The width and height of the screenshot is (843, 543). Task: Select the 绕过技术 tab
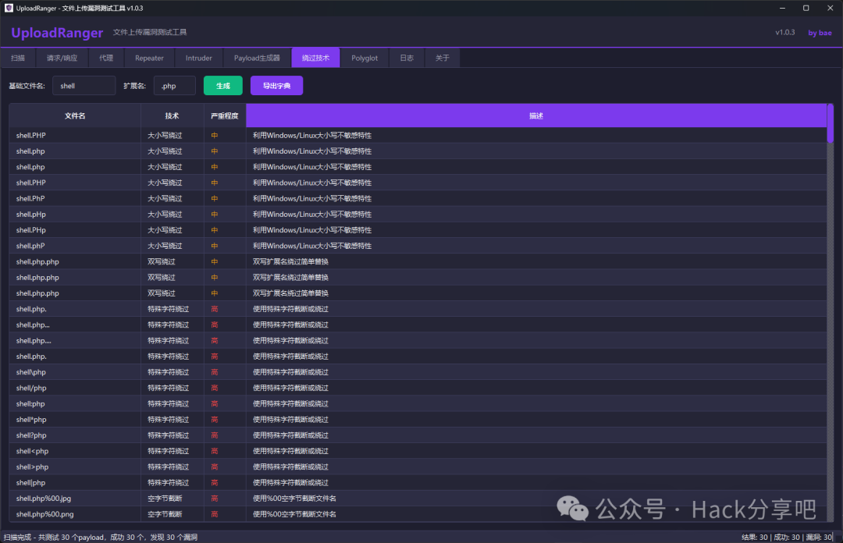(x=315, y=58)
